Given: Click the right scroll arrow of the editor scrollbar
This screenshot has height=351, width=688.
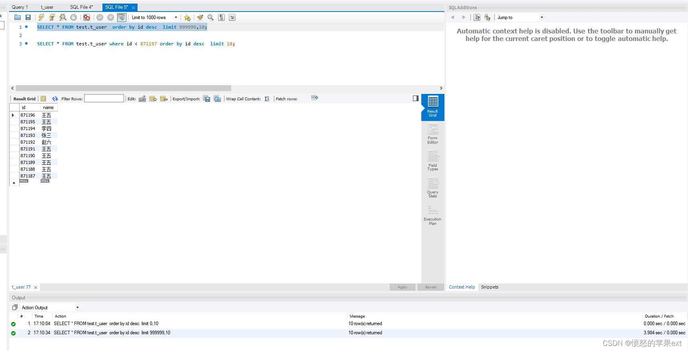Looking at the screenshot, I should click(x=441, y=88).
